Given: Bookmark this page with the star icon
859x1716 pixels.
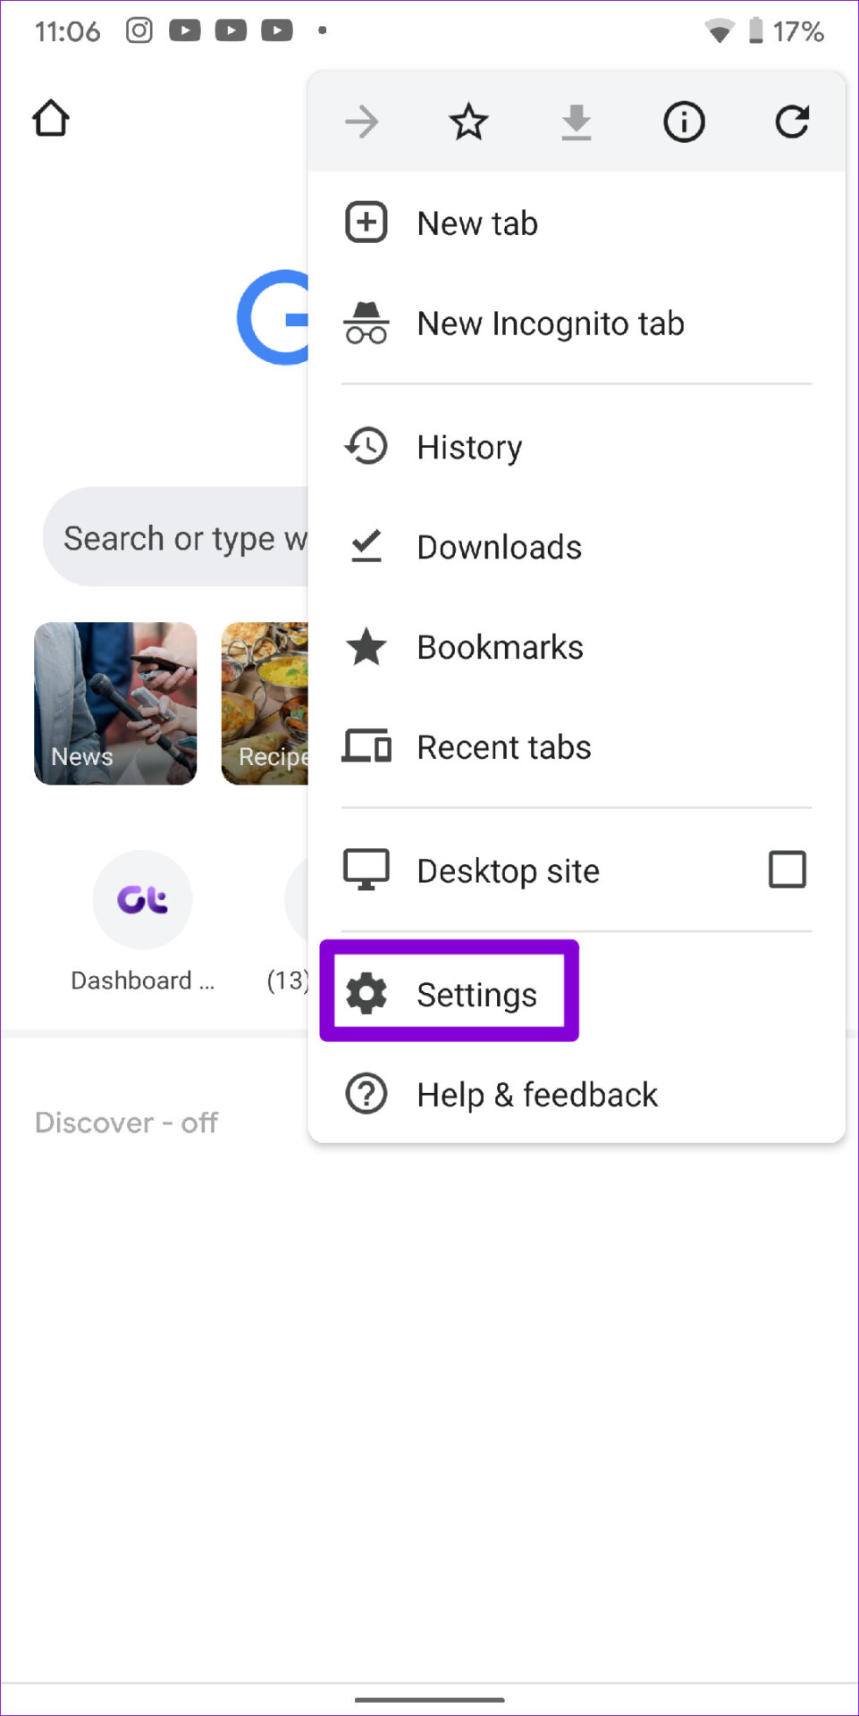Looking at the screenshot, I should pos(468,122).
